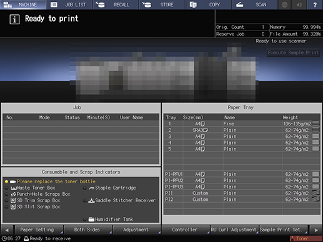
Task: Click the Saddle Stitcher Receiver icon
Action: tap(91, 200)
